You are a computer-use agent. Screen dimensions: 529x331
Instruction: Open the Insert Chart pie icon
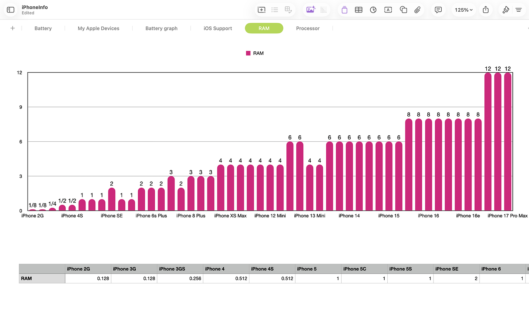(373, 10)
